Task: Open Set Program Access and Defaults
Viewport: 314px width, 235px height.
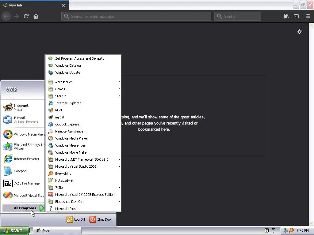Action: (x=84, y=58)
